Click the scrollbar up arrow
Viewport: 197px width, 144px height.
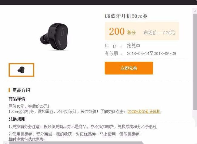(195, 11)
